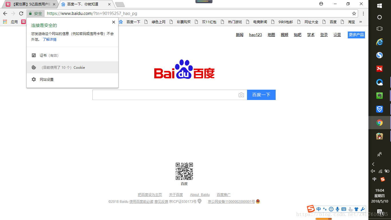The height and width of the screenshot is (220, 391).
Task: Open the 绿色上网 bookmark
Action: click(155, 22)
